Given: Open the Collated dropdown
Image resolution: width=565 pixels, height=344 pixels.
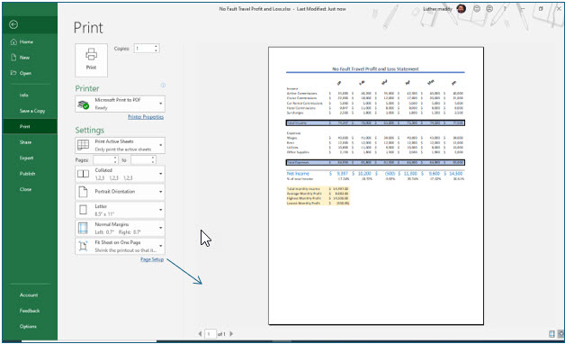Looking at the screenshot, I should pos(120,174).
